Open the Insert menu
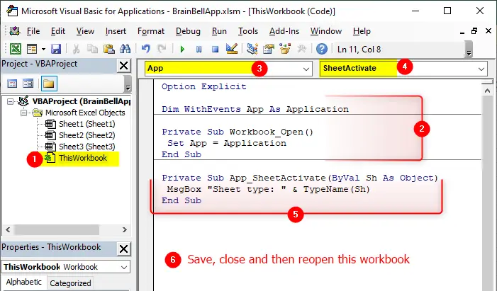The height and width of the screenshot is (291, 497). point(116,31)
